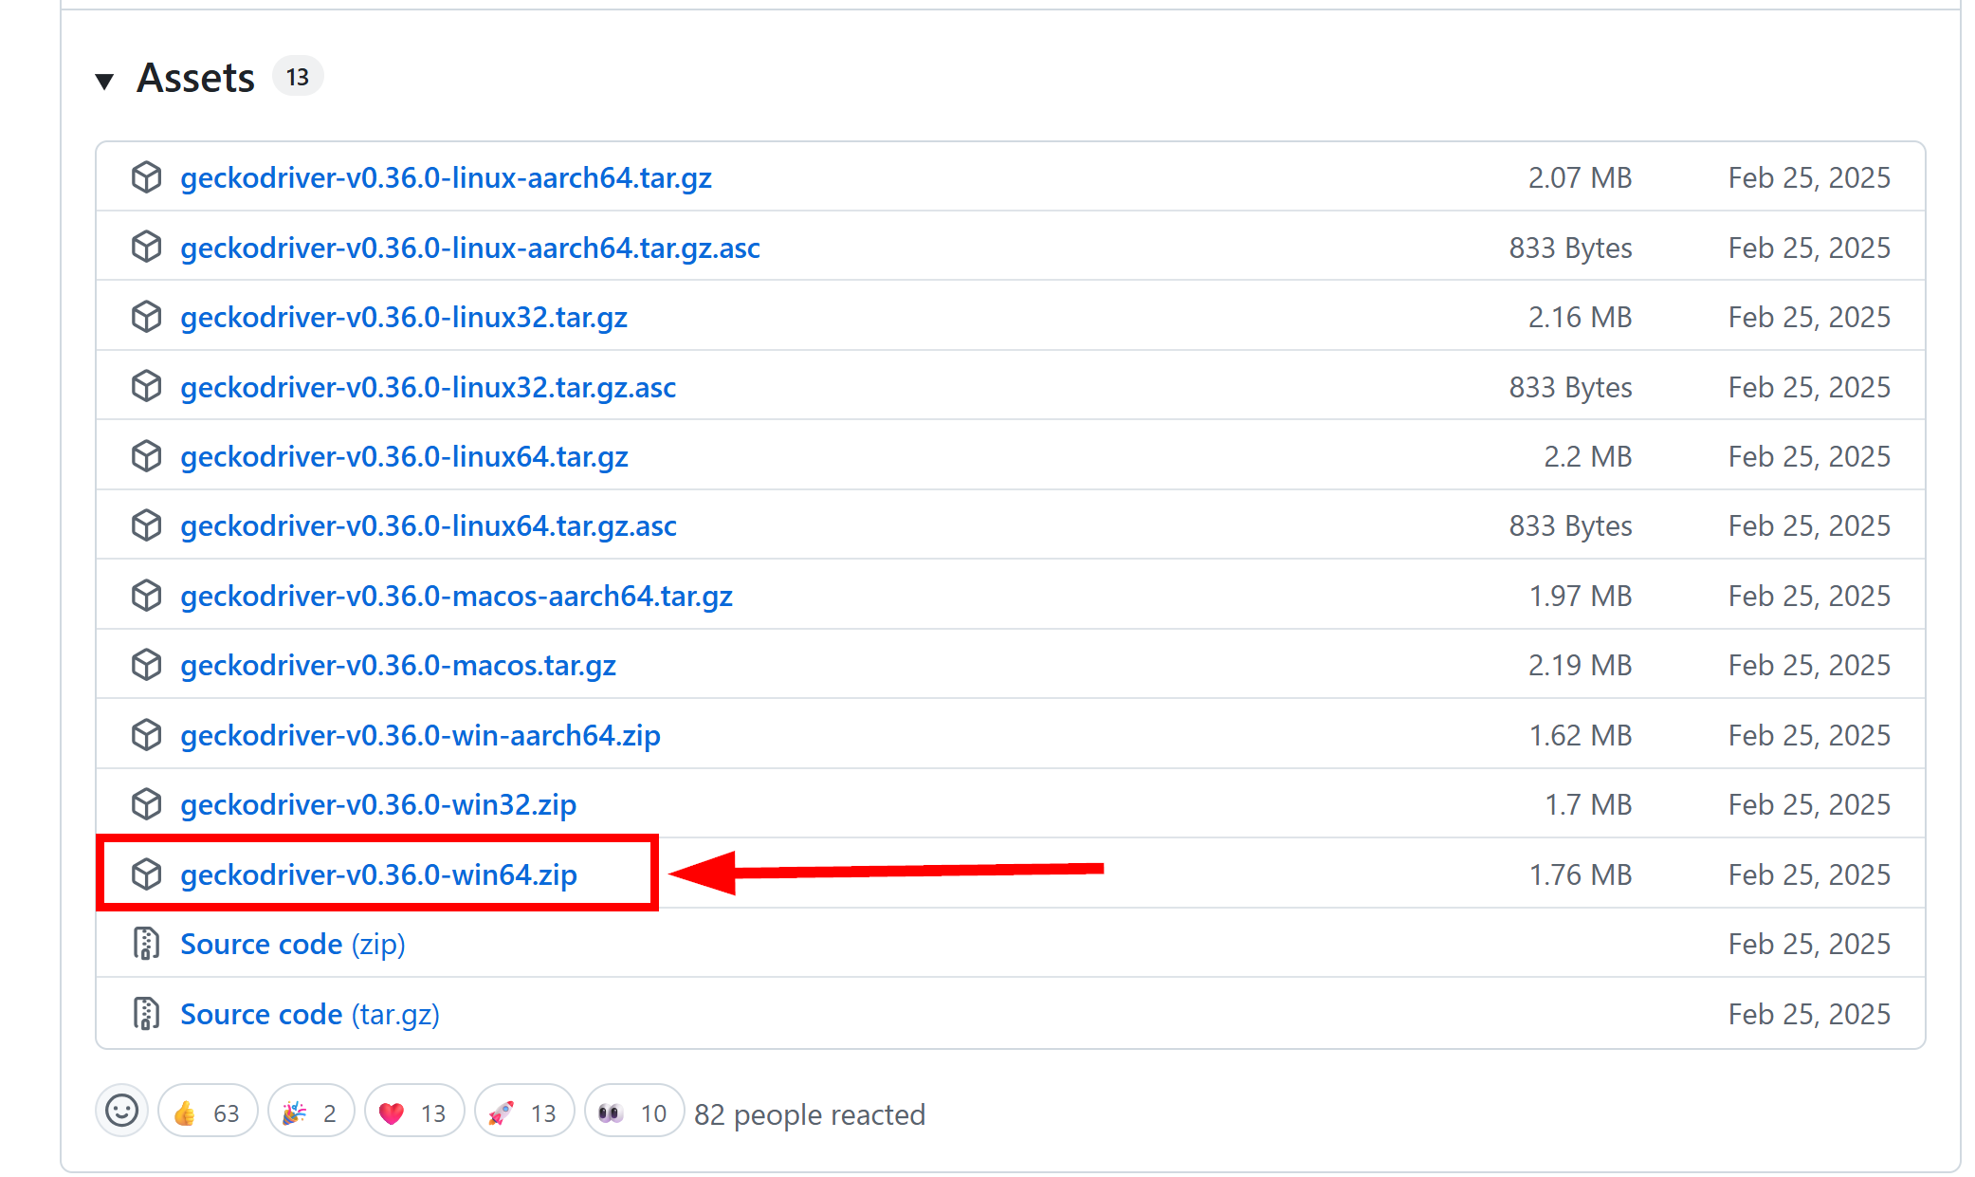Download geckodriver-v0.36.0-linux-aarch64.tar.gz.asc signature
Viewport: 1975px width, 1177px height.
click(470, 248)
